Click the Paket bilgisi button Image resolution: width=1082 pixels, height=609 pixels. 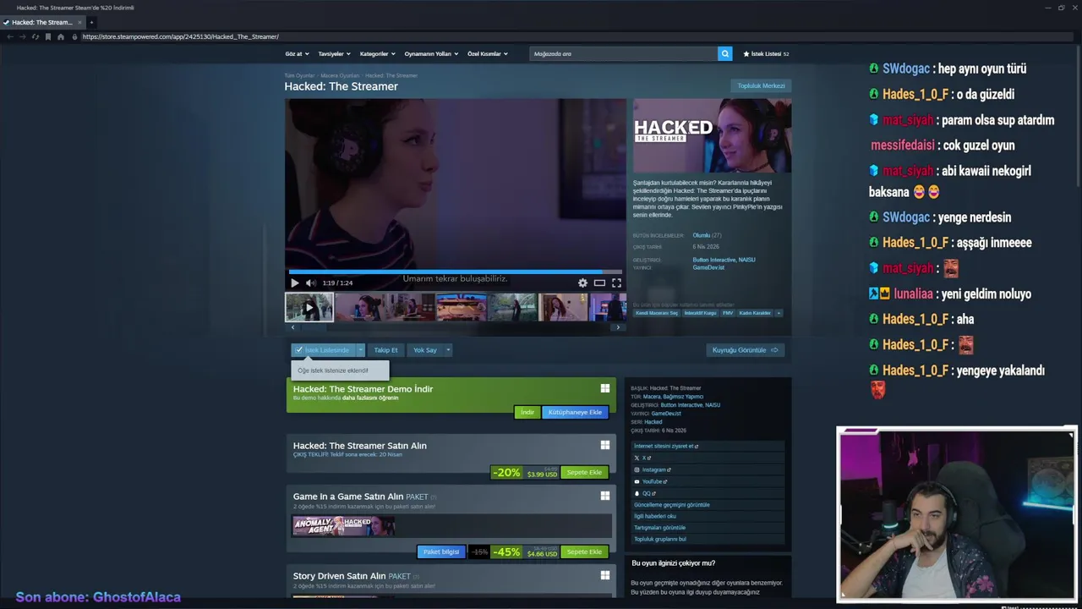441,551
